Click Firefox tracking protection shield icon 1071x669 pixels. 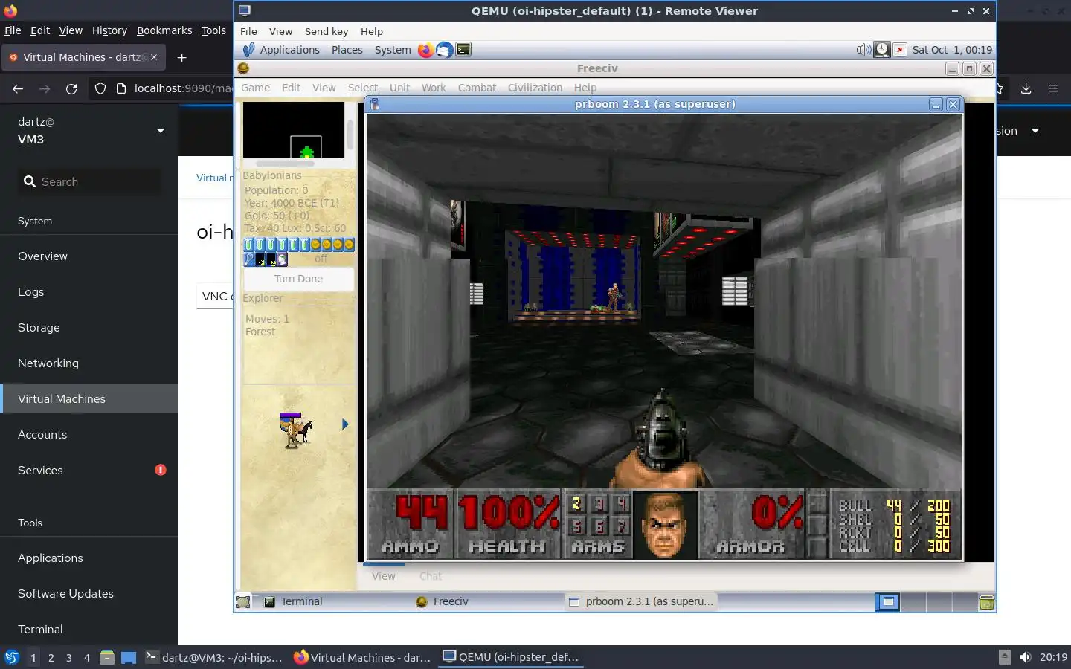pos(100,88)
